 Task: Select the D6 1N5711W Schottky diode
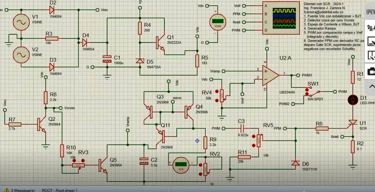point(296,163)
